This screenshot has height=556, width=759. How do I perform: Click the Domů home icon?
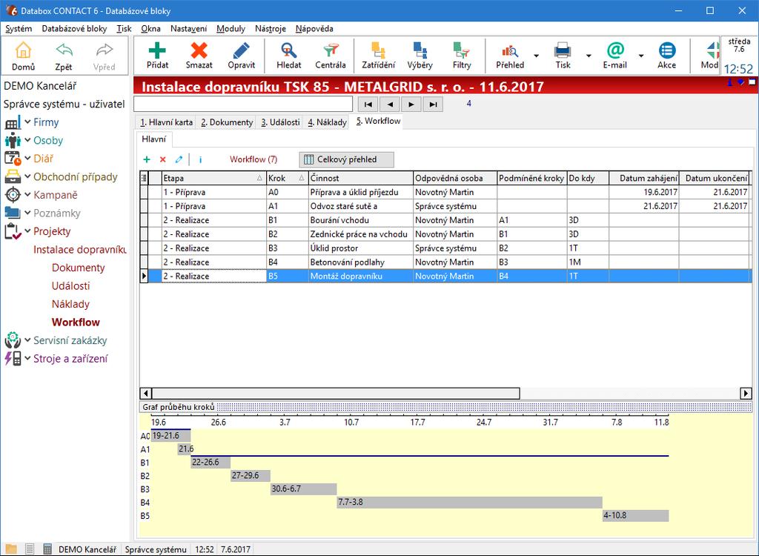[23, 50]
